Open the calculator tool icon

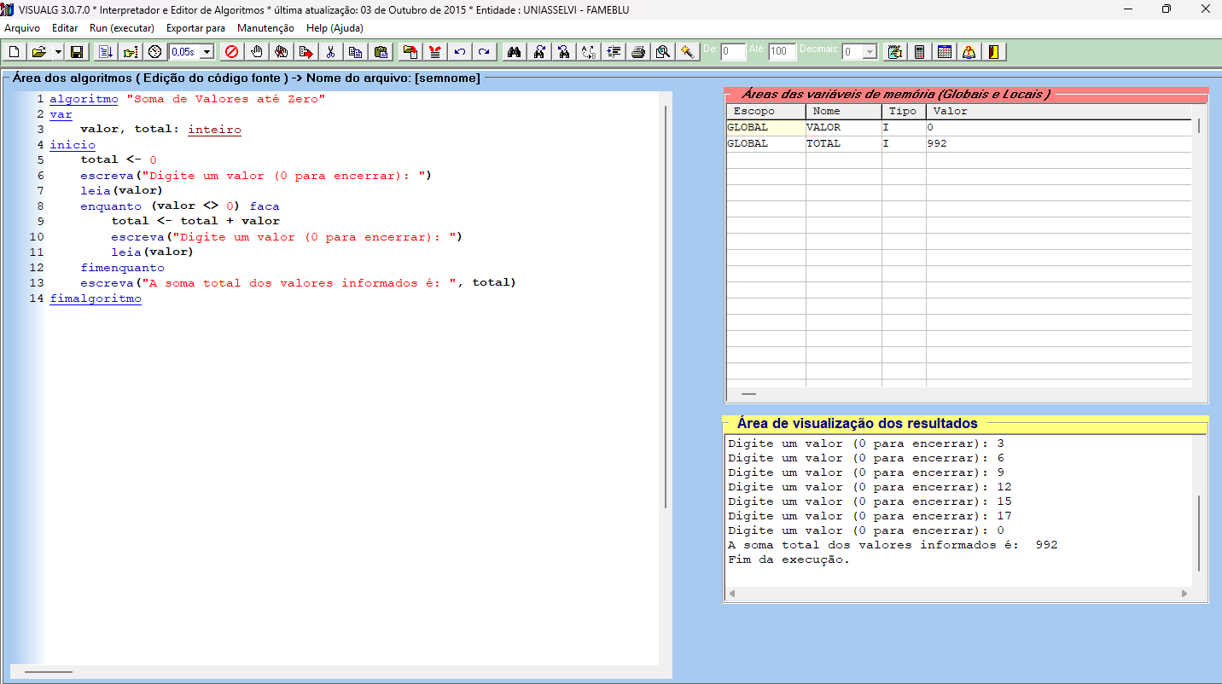click(x=919, y=52)
